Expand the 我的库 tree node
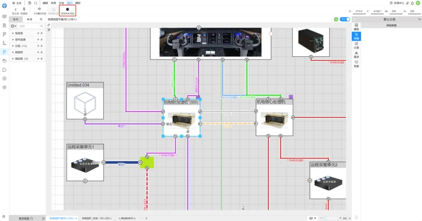The image size is (422, 221). click(x=13, y=58)
